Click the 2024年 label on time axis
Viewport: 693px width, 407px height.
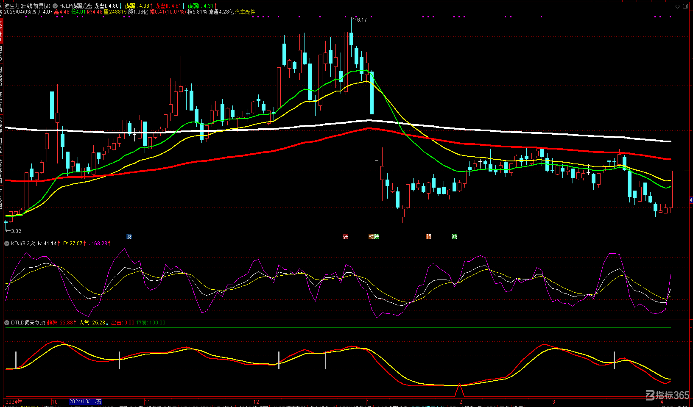pos(14,401)
